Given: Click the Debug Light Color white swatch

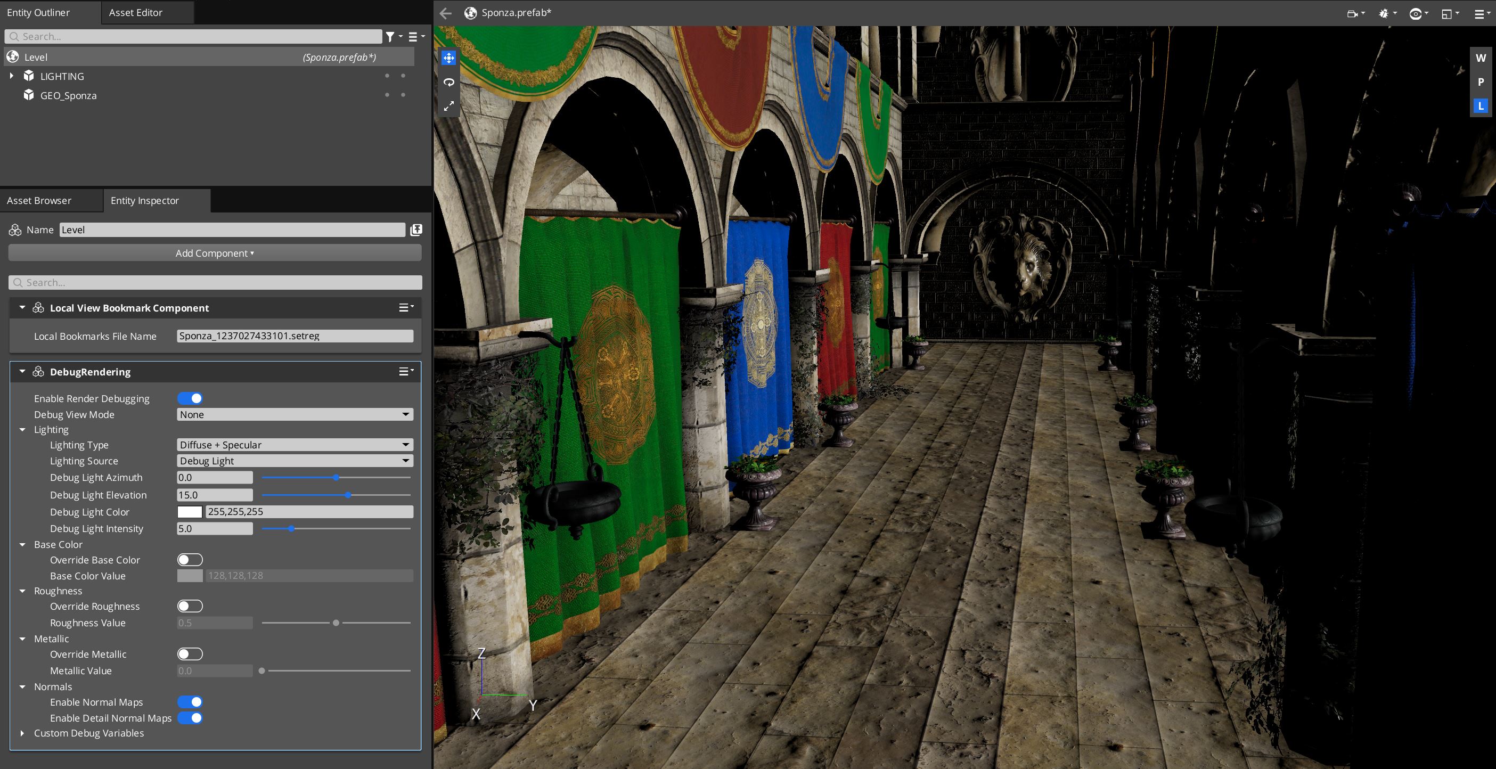Looking at the screenshot, I should point(189,512).
